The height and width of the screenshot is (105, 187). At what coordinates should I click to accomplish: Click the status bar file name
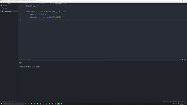(x=4, y=102)
